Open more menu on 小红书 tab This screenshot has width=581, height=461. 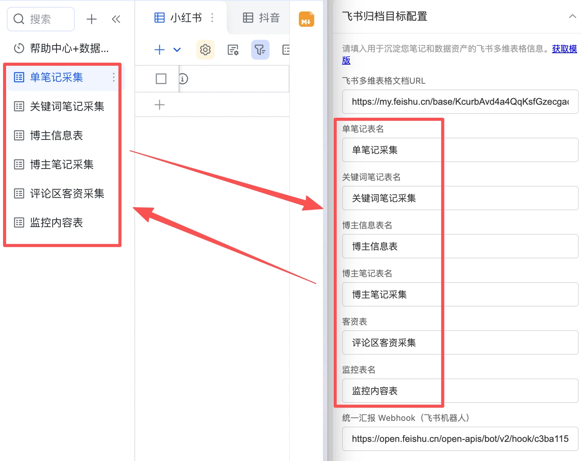pos(212,18)
